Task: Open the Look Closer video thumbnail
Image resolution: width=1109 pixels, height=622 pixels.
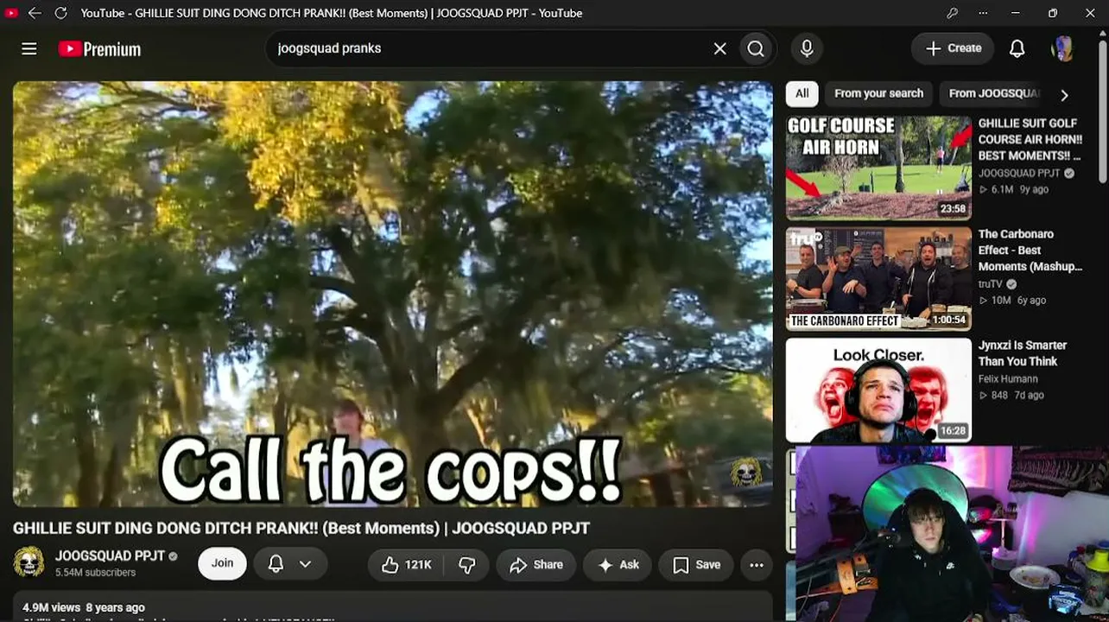Action: (x=878, y=390)
